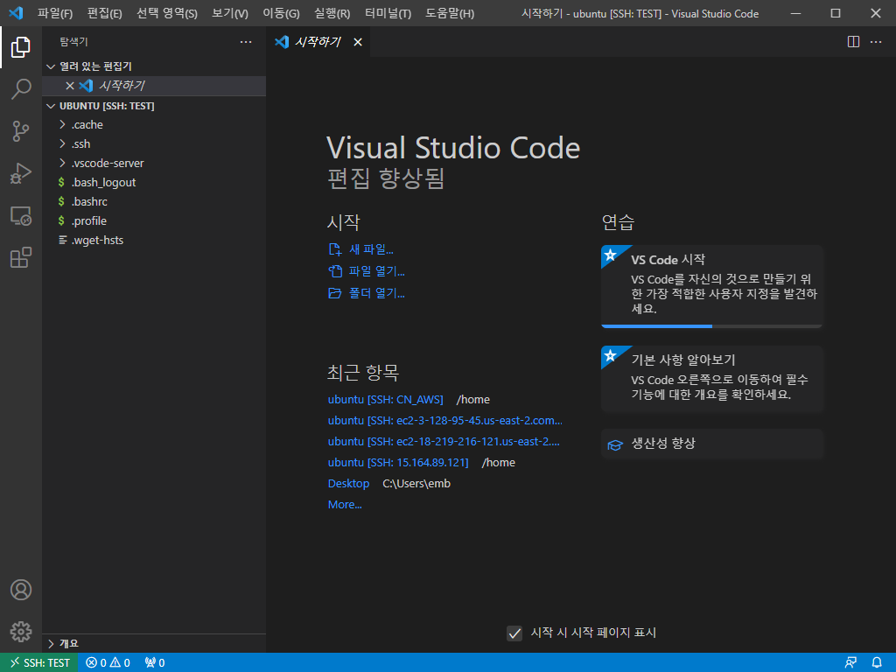
Task: Click the open file icon beside 파일 열기
Action: tap(335, 271)
